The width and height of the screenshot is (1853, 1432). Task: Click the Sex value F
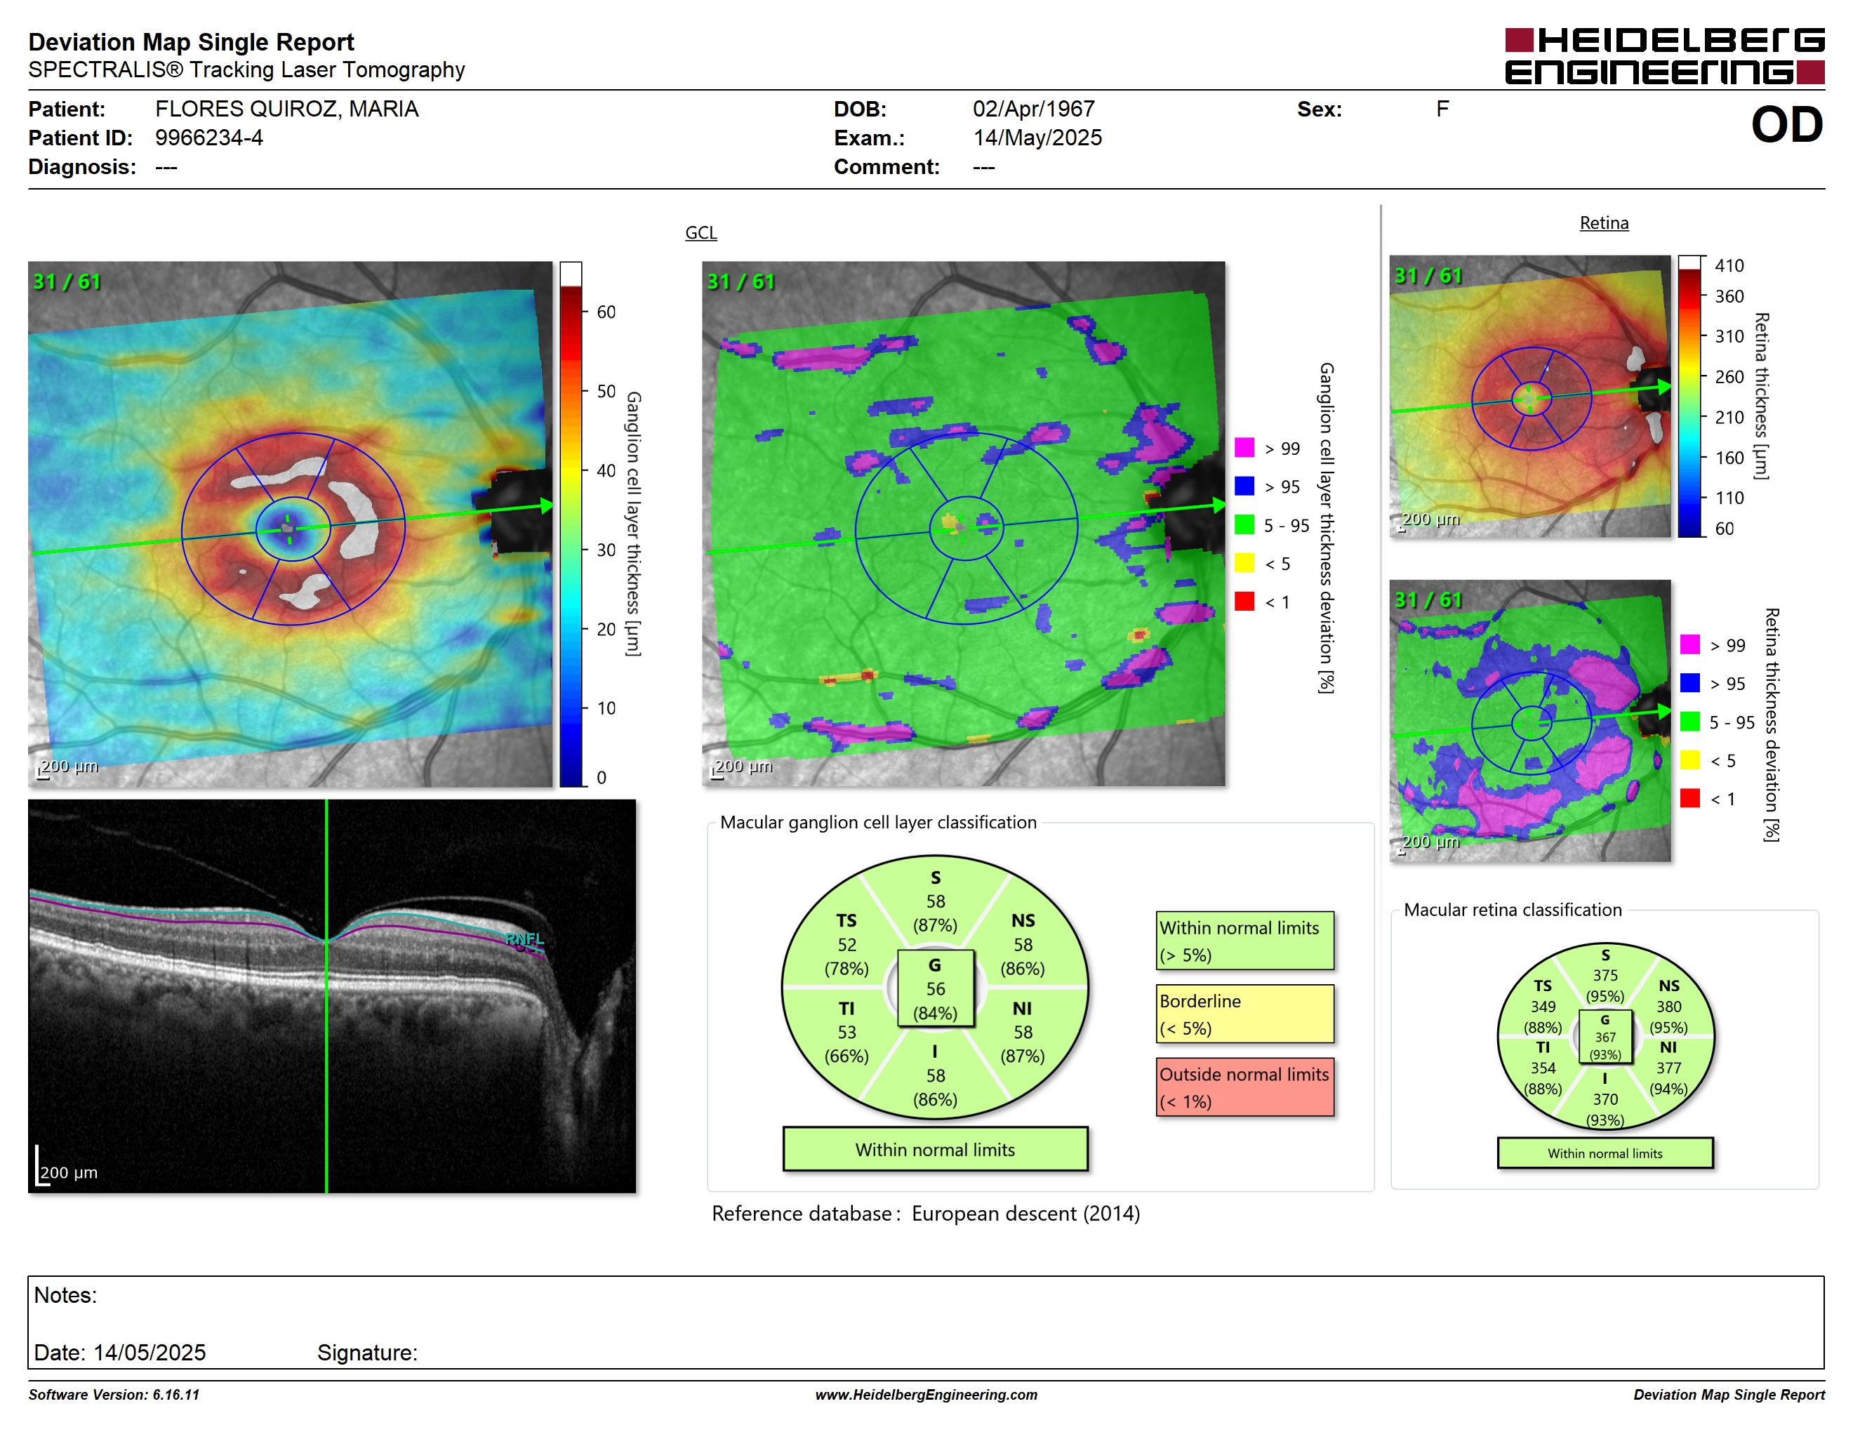[x=1442, y=109]
